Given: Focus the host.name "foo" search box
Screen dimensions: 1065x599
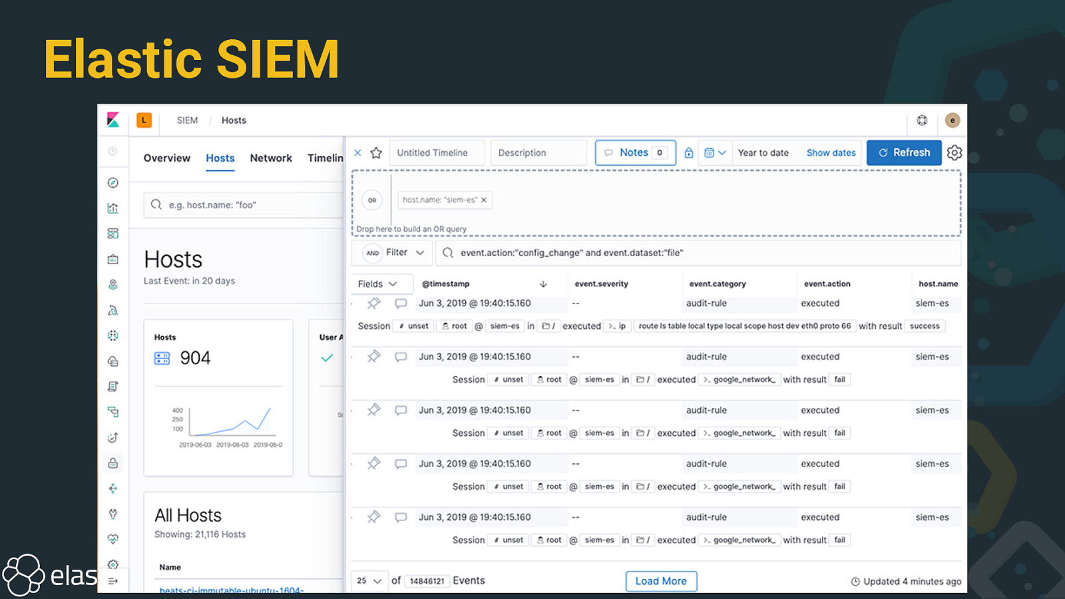Looking at the screenshot, I should [244, 205].
